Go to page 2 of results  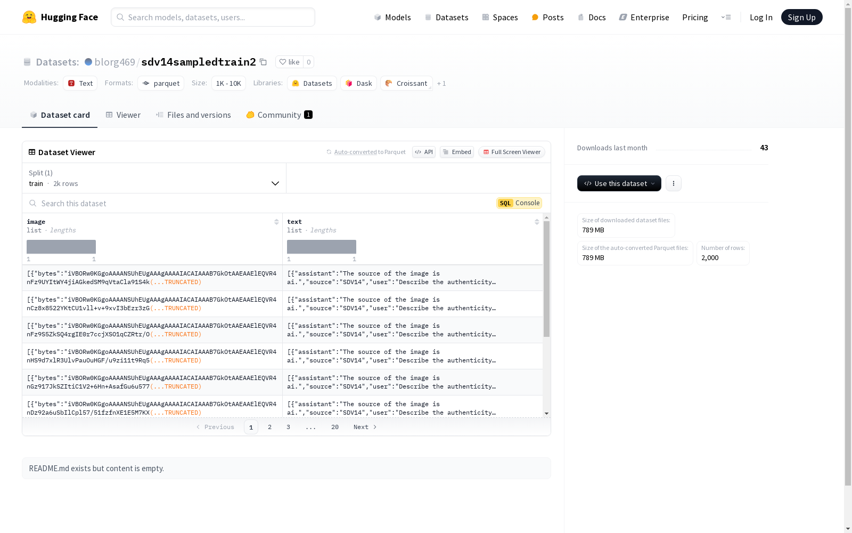[x=270, y=427]
